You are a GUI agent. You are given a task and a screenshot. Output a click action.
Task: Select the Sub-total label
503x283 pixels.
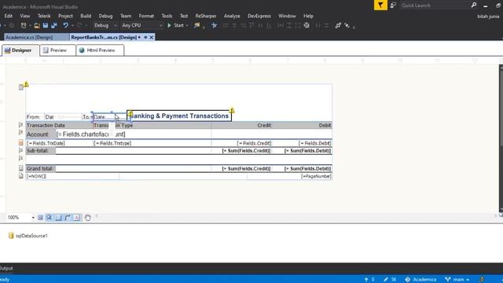coord(40,150)
